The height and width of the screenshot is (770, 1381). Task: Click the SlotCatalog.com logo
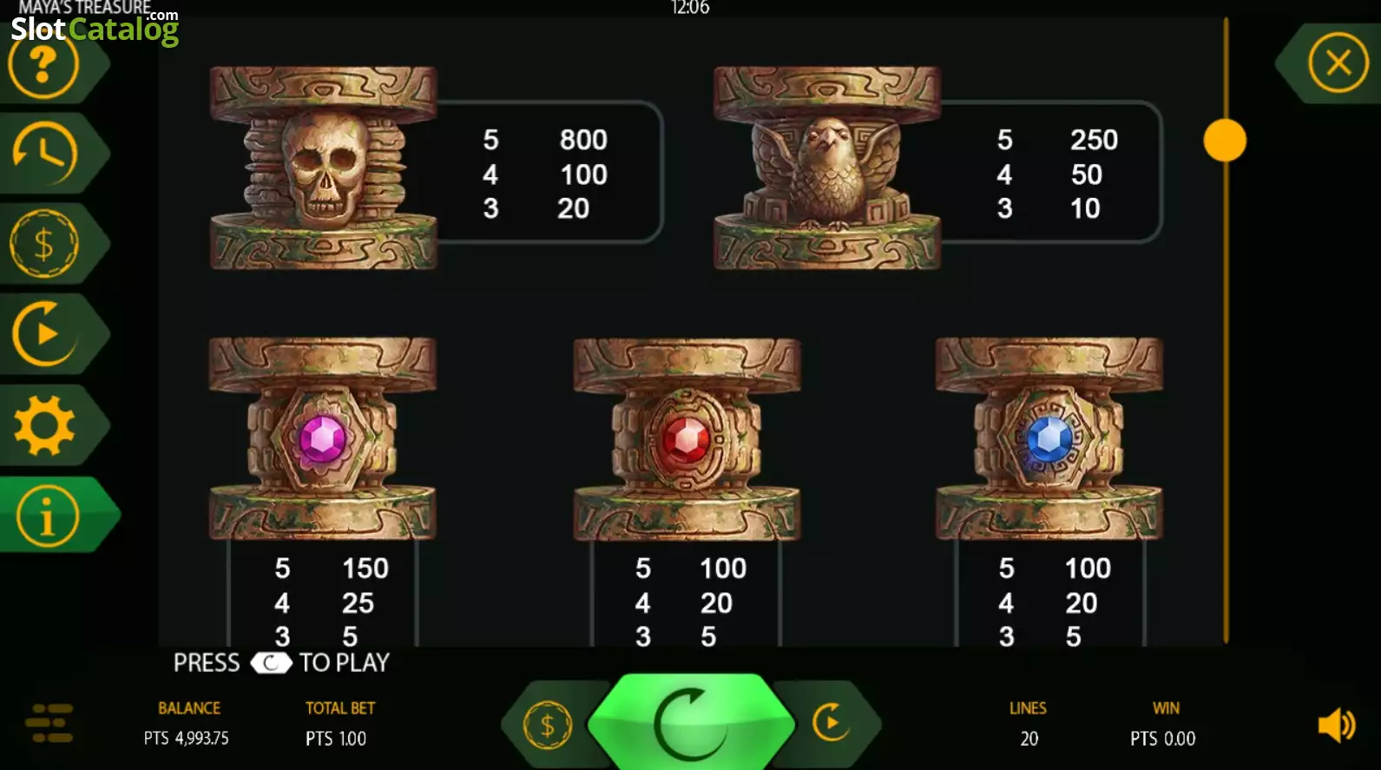(95, 28)
